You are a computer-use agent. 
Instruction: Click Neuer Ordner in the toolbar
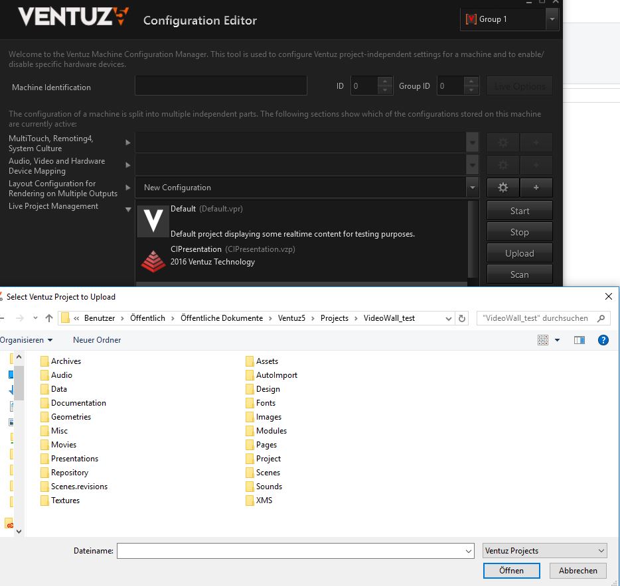97,340
